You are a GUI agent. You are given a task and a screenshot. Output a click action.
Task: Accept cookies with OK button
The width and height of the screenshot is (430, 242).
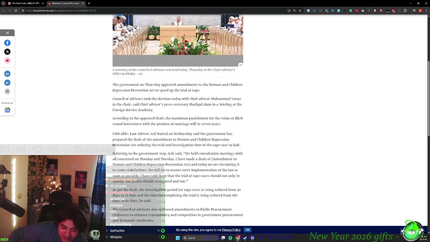point(248,230)
